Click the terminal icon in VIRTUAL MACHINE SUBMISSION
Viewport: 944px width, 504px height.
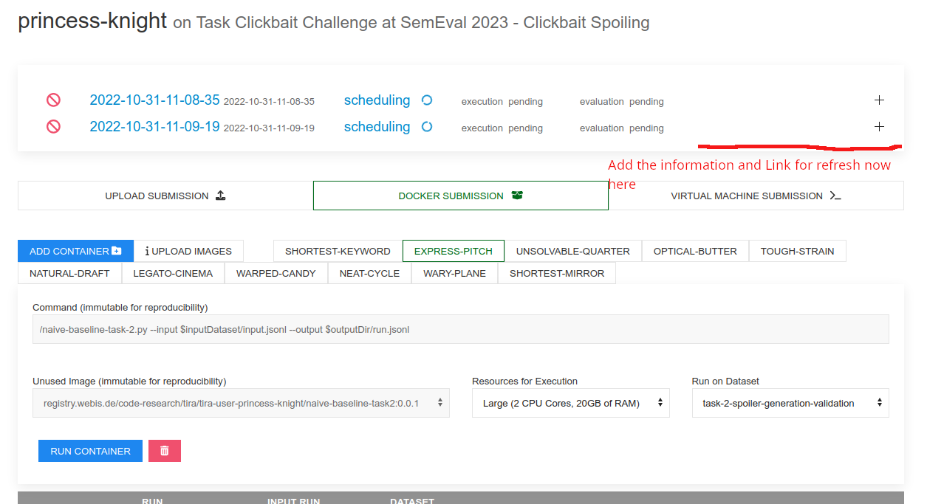pyautogui.click(x=834, y=195)
